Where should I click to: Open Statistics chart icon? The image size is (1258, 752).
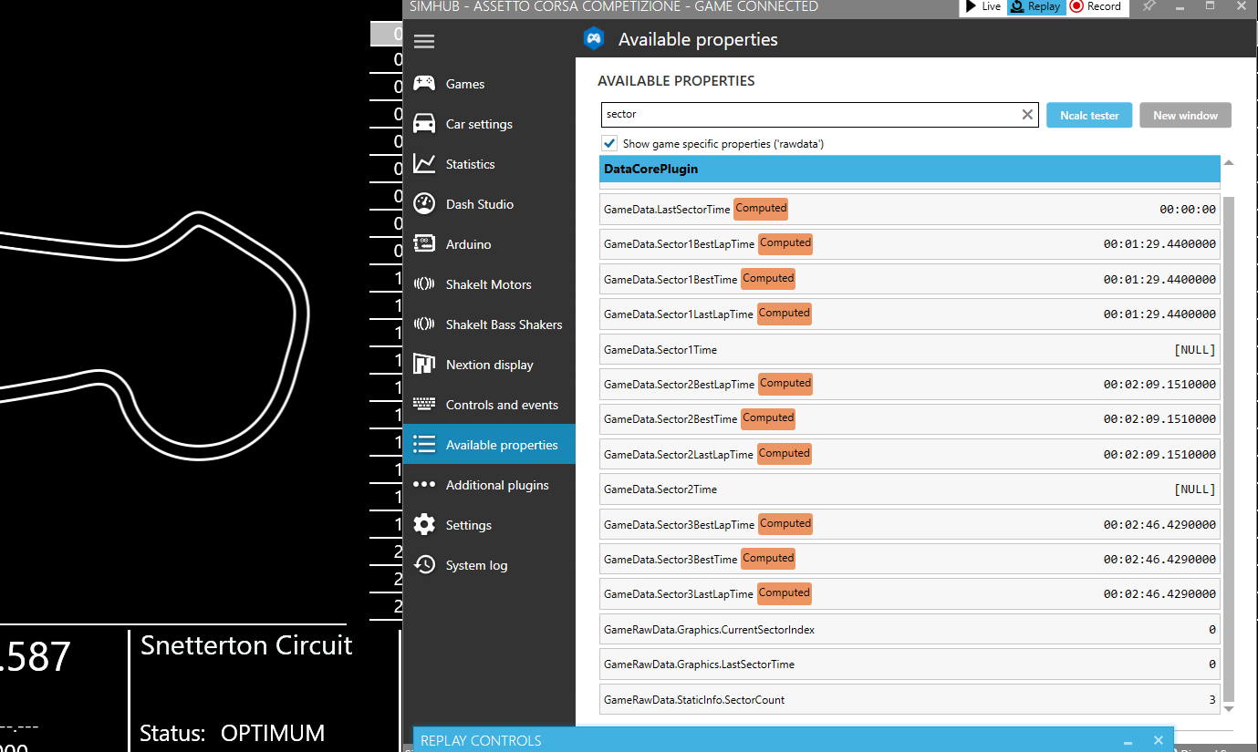pyautogui.click(x=424, y=164)
